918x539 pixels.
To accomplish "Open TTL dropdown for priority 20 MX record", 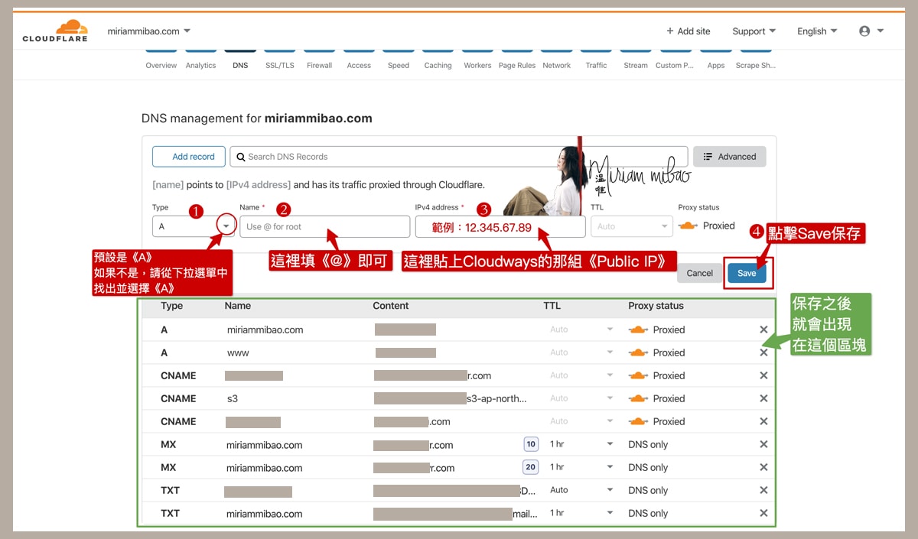I will pyautogui.click(x=581, y=467).
